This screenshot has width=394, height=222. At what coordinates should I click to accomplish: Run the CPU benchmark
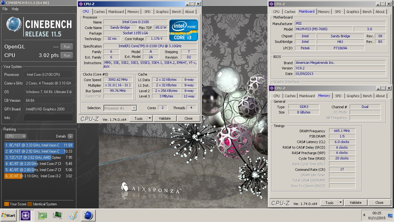67,55
